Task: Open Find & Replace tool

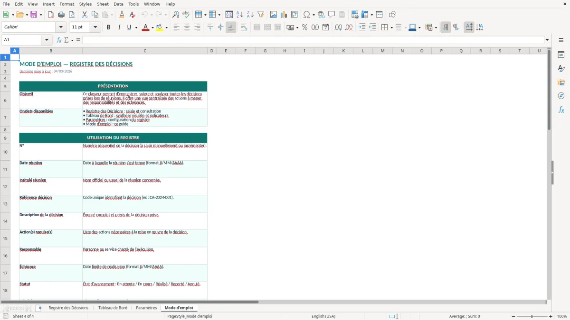Action: 176,15
